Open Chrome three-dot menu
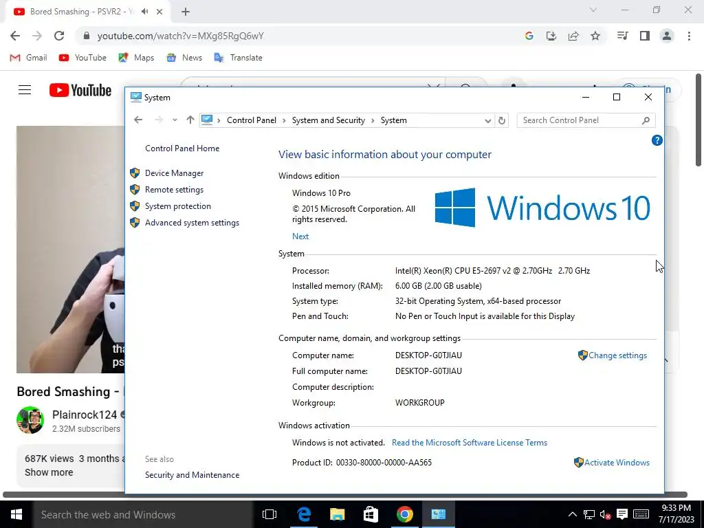The height and width of the screenshot is (528, 704). [689, 36]
